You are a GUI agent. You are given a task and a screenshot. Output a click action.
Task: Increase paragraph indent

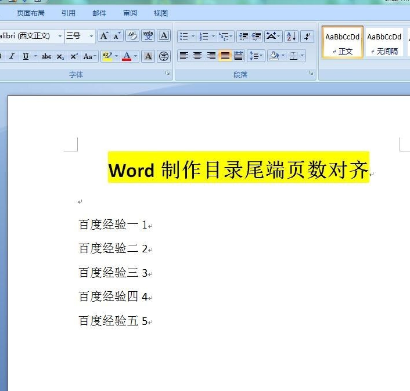tap(257, 37)
